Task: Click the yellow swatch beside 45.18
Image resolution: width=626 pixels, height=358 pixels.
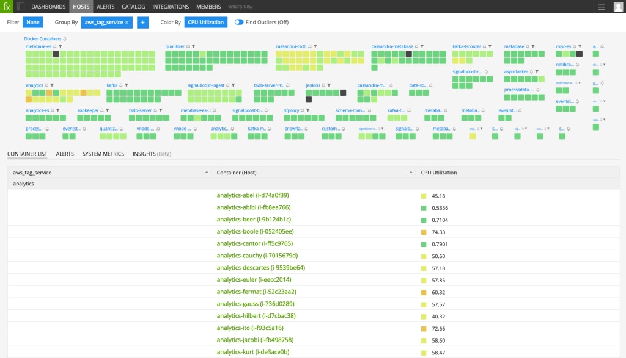Action: coord(424,196)
